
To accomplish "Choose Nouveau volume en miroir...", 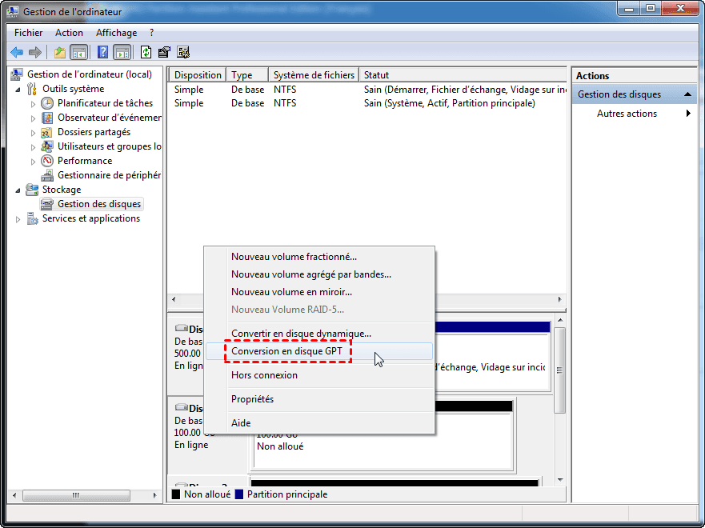I will tap(319, 292).
